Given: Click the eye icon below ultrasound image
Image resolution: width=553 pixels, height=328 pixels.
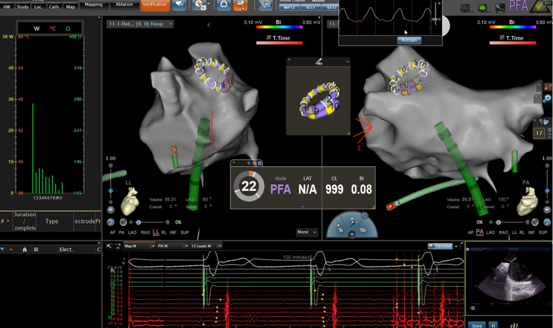Looking at the screenshot, I should click(x=473, y=308).
